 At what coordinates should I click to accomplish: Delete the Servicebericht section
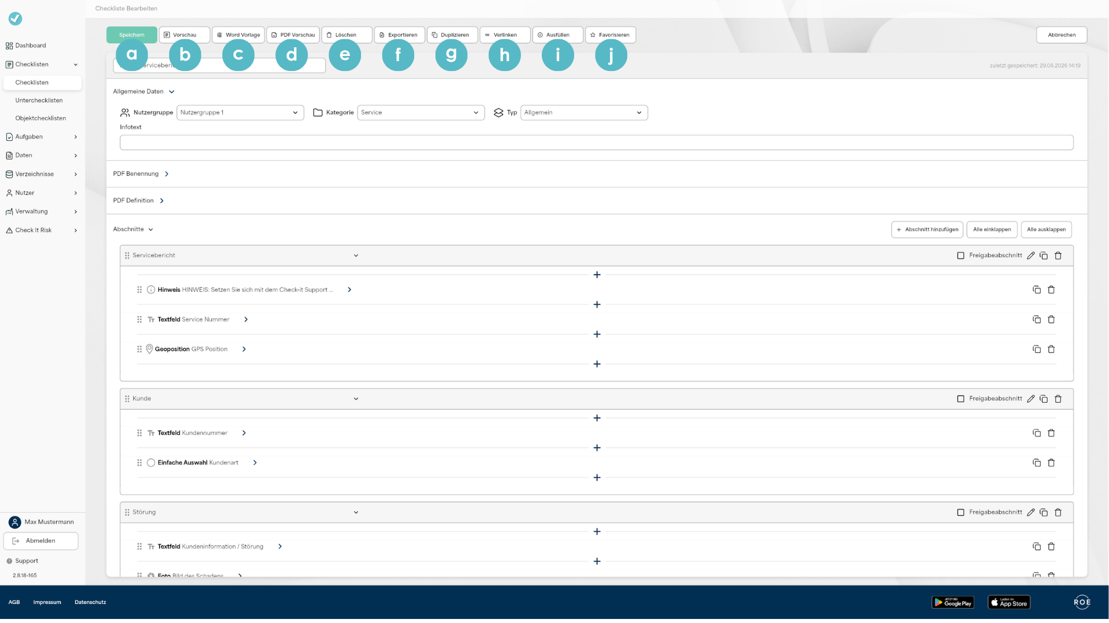[x=1058, y=256]
